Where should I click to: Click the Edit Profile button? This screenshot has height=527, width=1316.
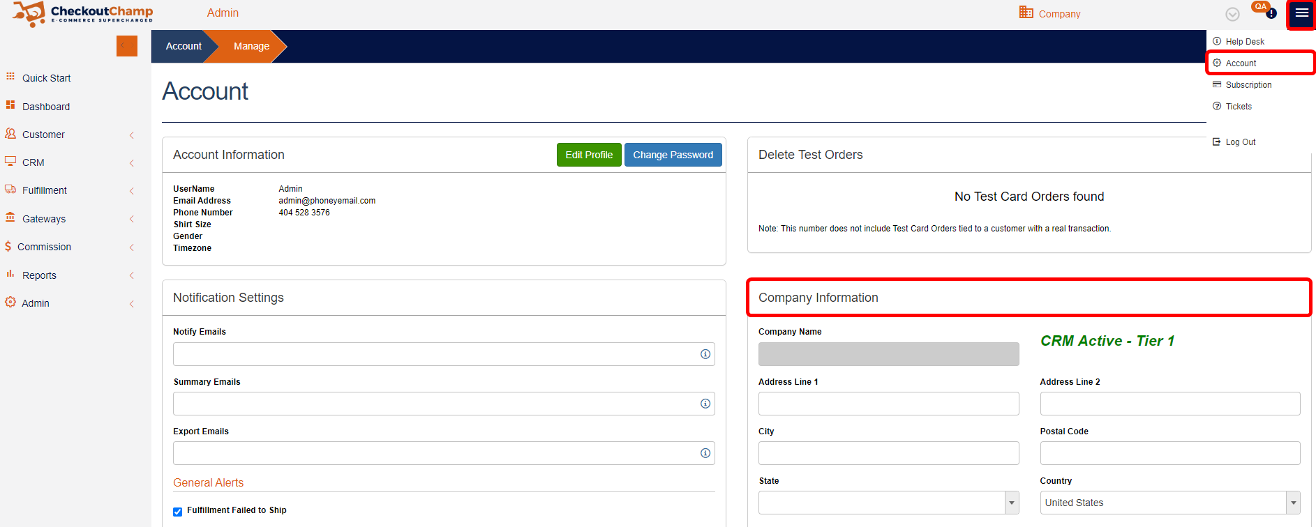pos(588,155)
